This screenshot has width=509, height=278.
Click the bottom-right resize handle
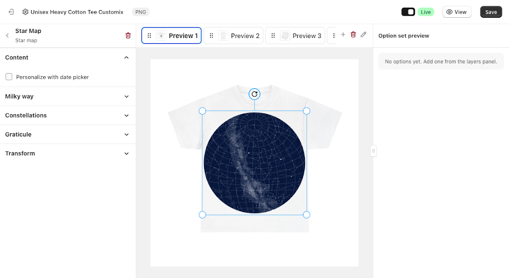[306, 215]
